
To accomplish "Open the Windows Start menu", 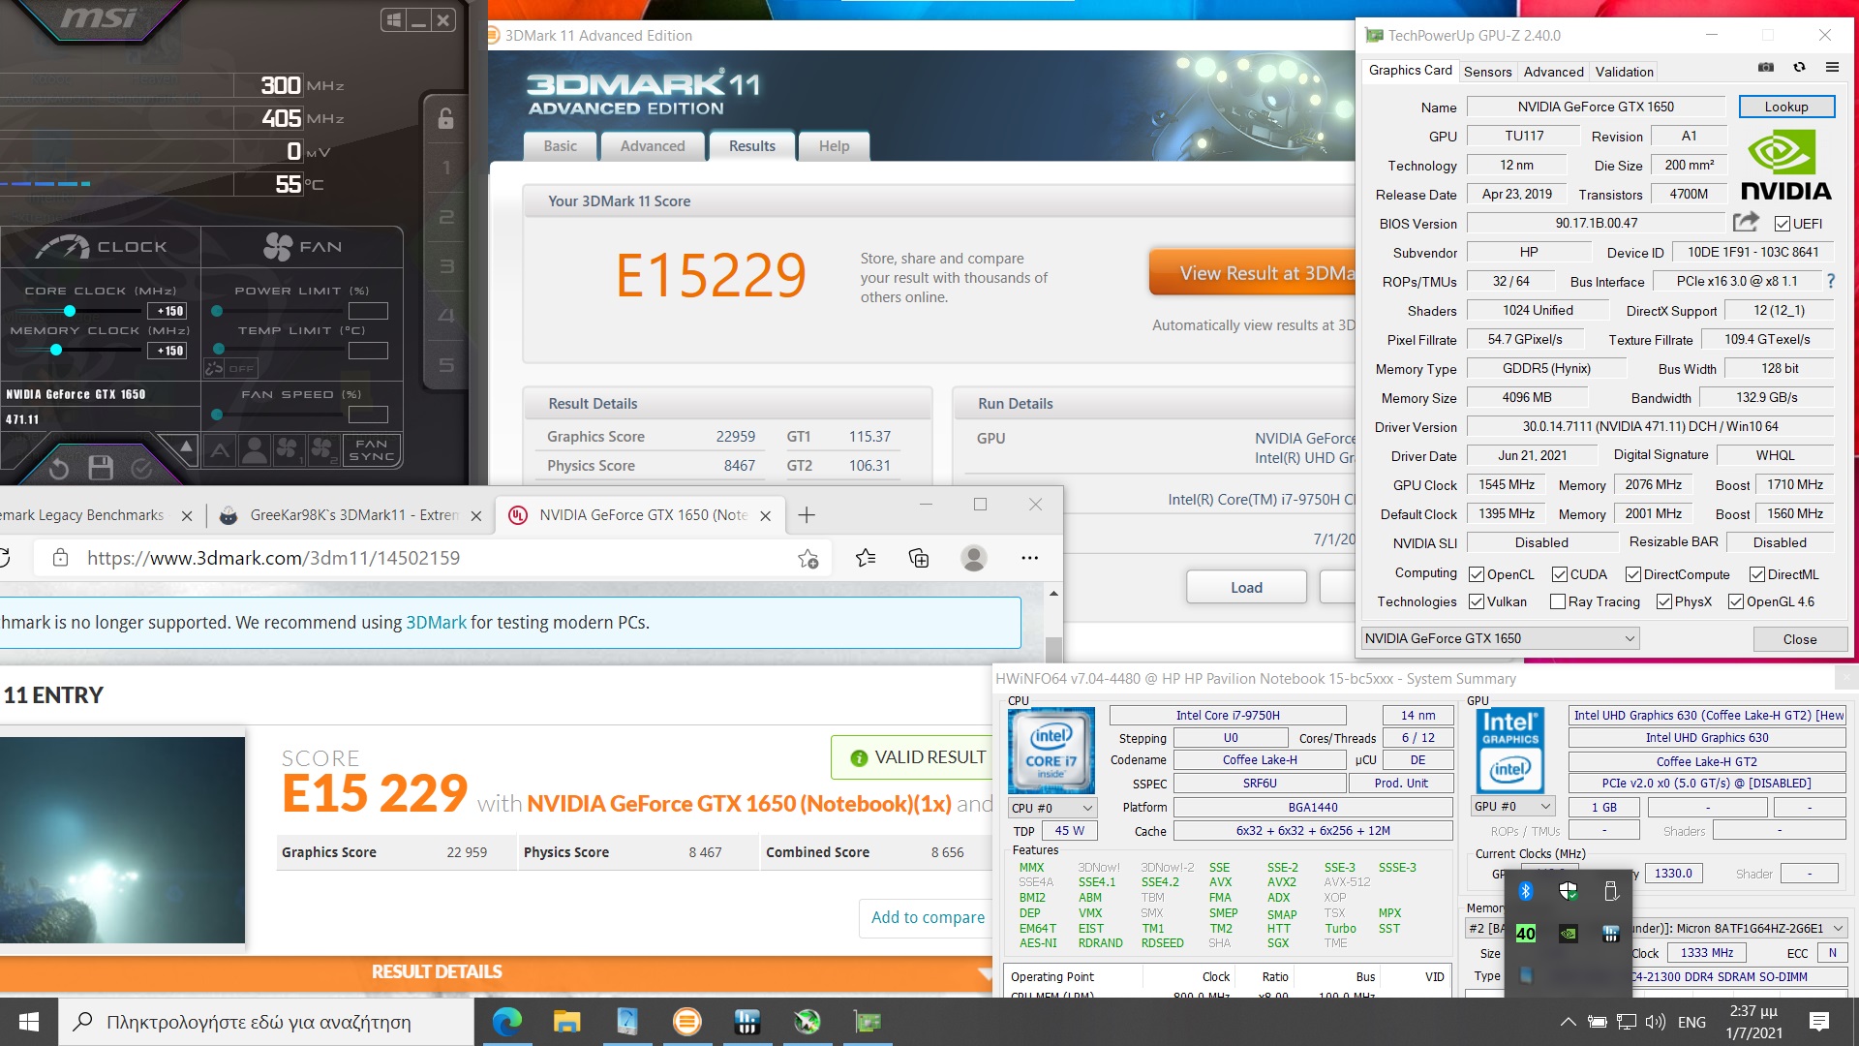I will [x=29, y=1022].
